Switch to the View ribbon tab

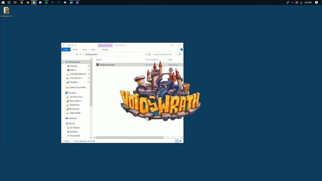(x=93, y=49)
